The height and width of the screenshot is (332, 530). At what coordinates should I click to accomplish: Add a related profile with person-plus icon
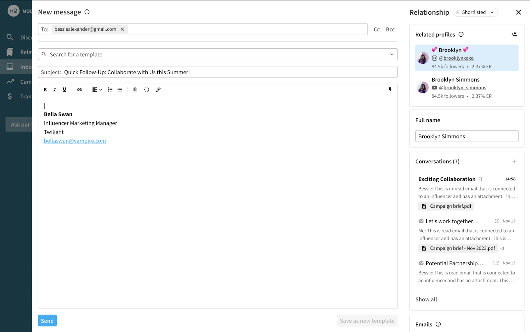pos(514,34)
